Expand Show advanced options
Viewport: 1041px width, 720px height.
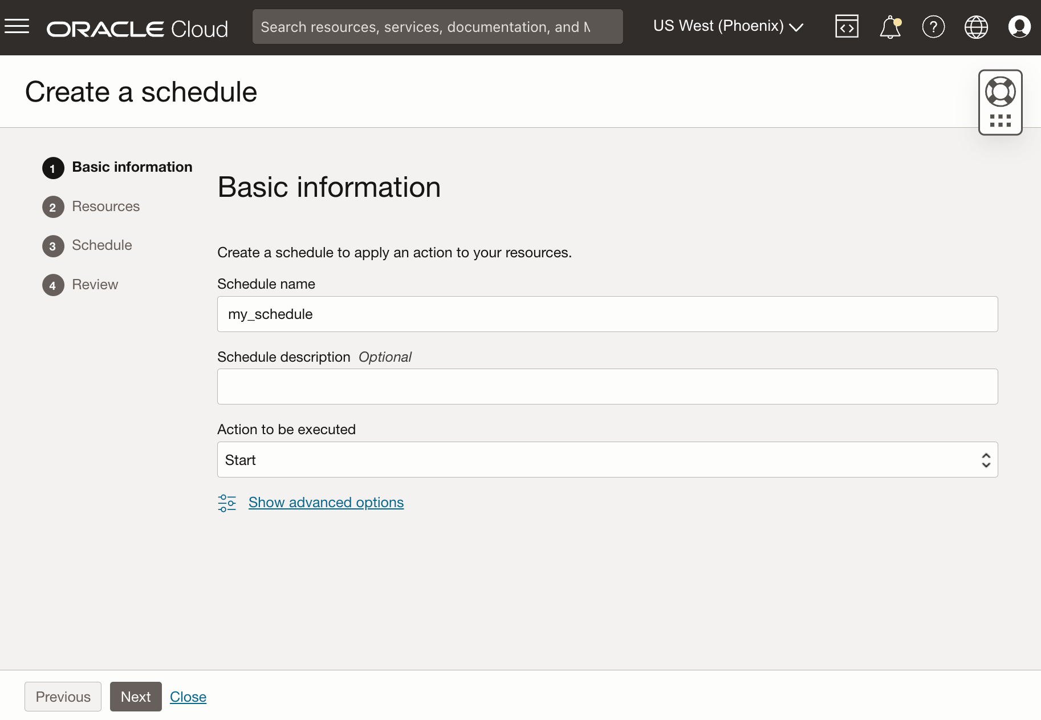click(326, 503)
